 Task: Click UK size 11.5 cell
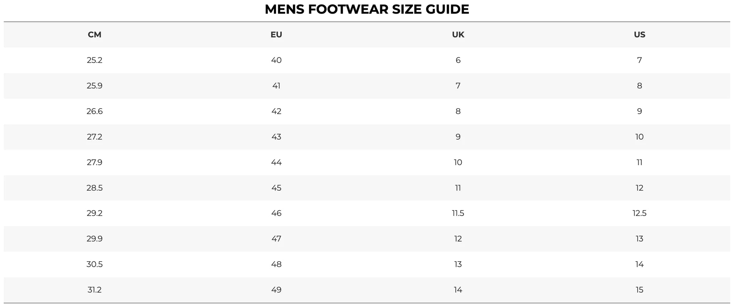pos(458,213)
